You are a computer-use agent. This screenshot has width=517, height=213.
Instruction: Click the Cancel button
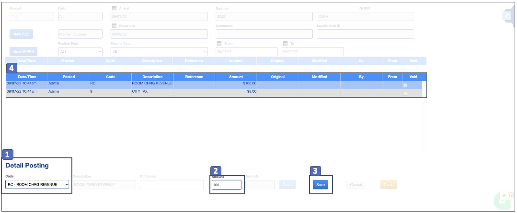click(x=356, y=185)
